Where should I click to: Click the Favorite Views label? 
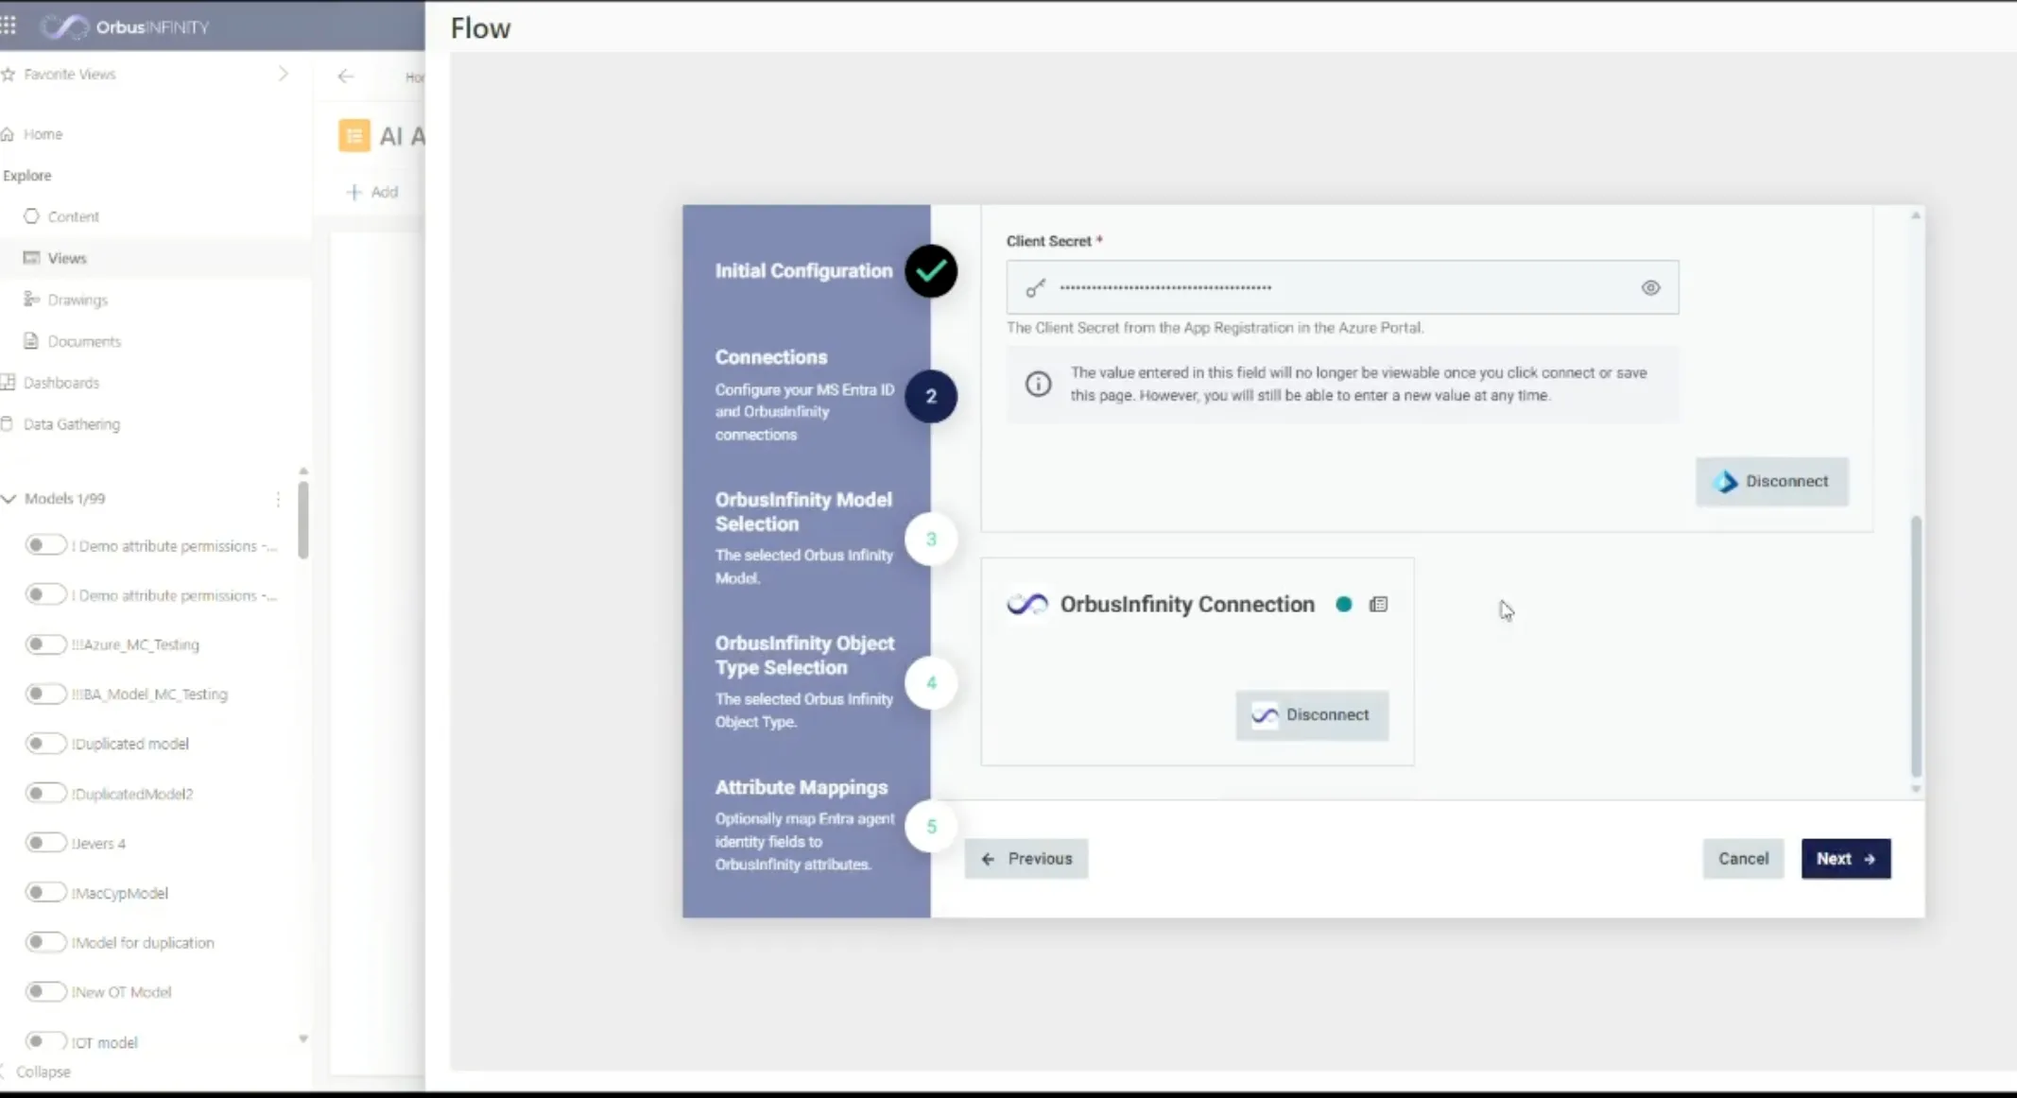pos(70,74)
